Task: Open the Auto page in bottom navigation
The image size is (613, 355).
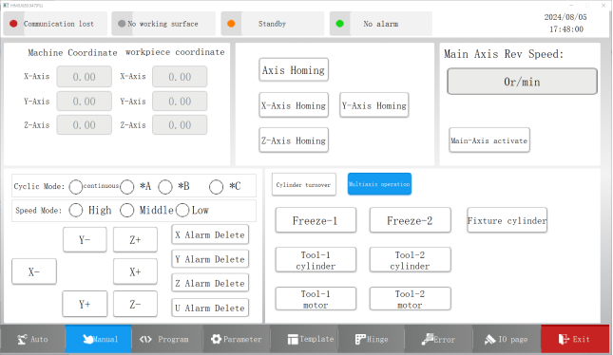Action: (33, 339)
